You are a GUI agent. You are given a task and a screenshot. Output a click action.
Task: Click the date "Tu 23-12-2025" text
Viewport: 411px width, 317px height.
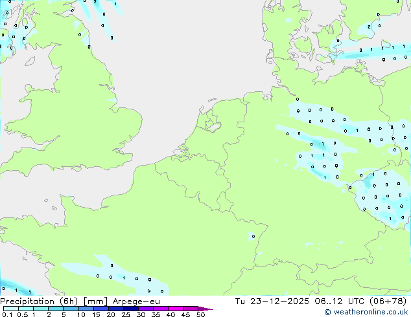[x=272, y=301]
